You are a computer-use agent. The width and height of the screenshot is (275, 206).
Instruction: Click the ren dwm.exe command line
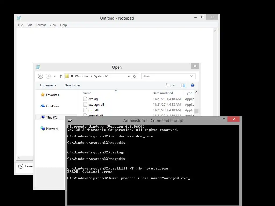(x=110, y=136)
